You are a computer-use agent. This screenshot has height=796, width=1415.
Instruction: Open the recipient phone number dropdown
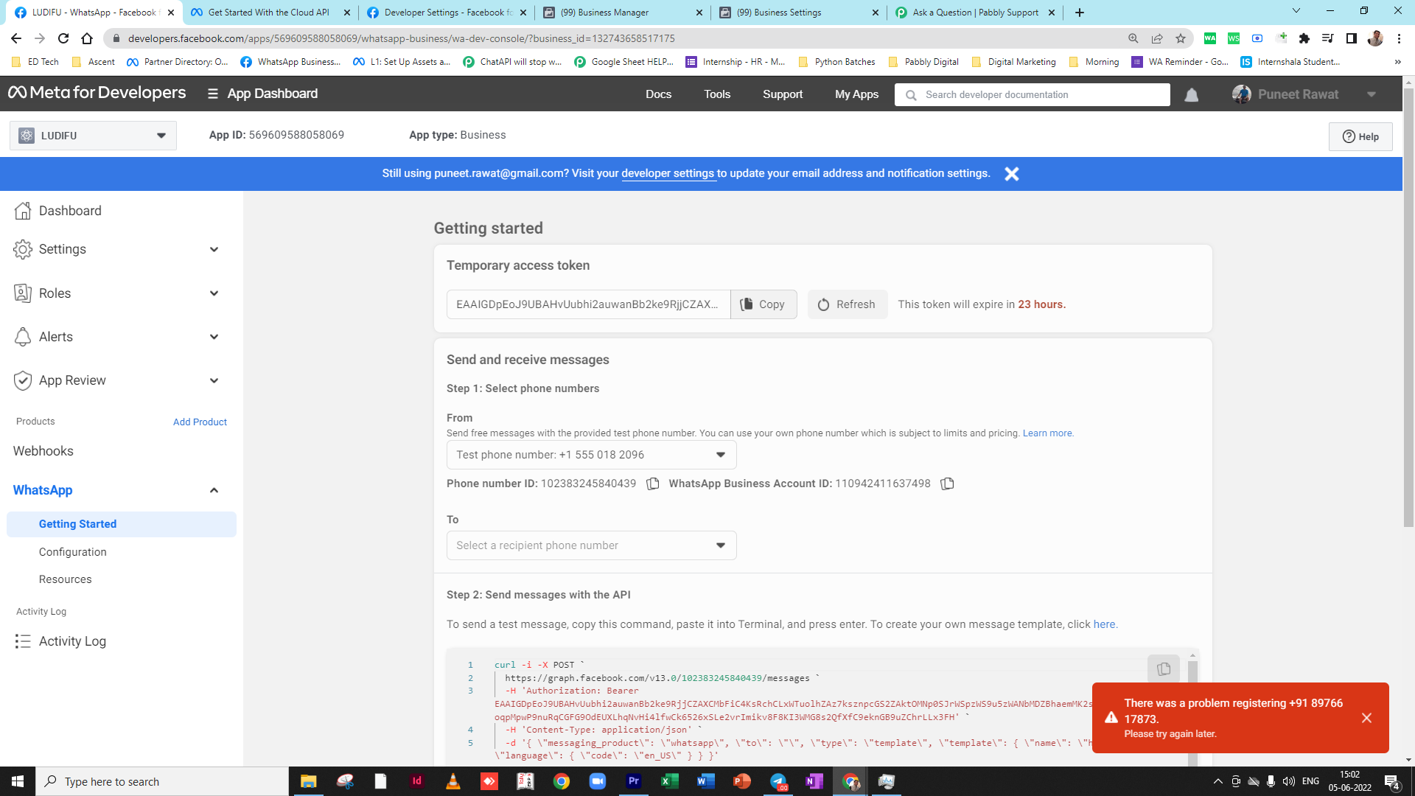[591, 545]
